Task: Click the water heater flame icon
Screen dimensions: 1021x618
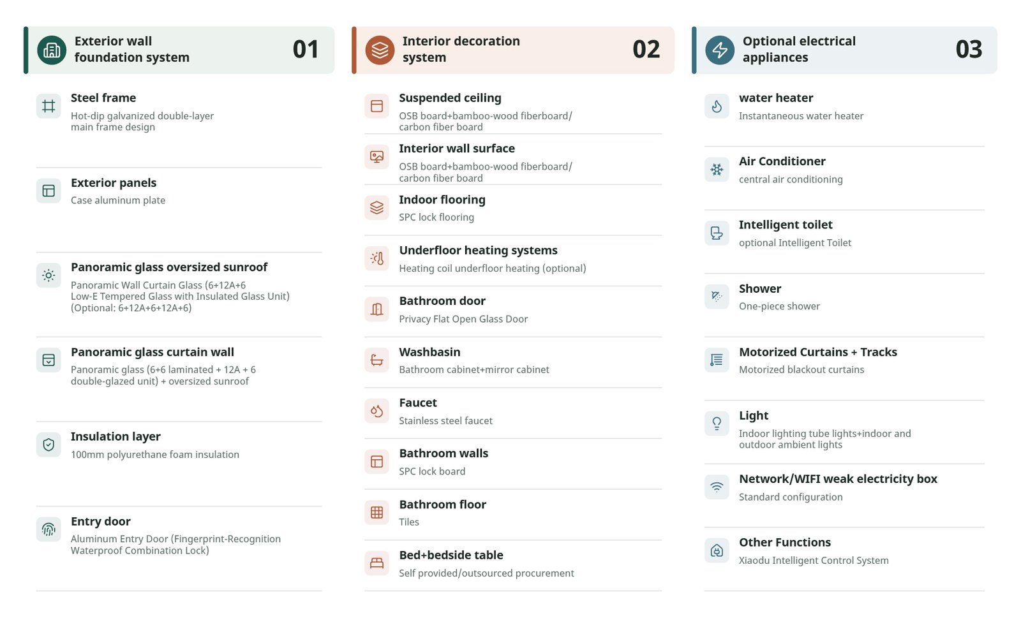Action: (x=717, y=106)
